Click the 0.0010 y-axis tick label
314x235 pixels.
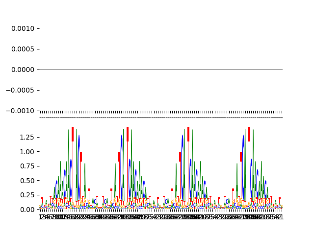23,28
